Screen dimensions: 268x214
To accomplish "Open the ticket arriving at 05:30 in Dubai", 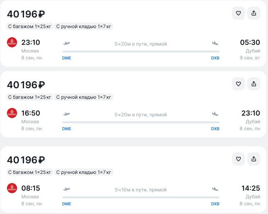I will tap(133, 33).
